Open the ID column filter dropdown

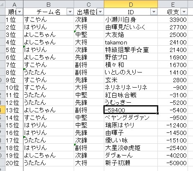click(154, 12)
